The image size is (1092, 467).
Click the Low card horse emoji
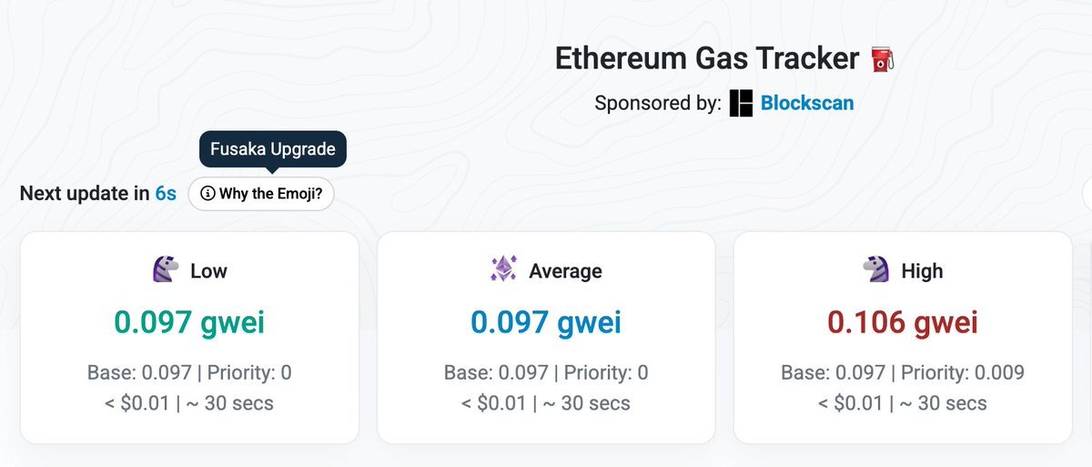(x=164, y=270)
